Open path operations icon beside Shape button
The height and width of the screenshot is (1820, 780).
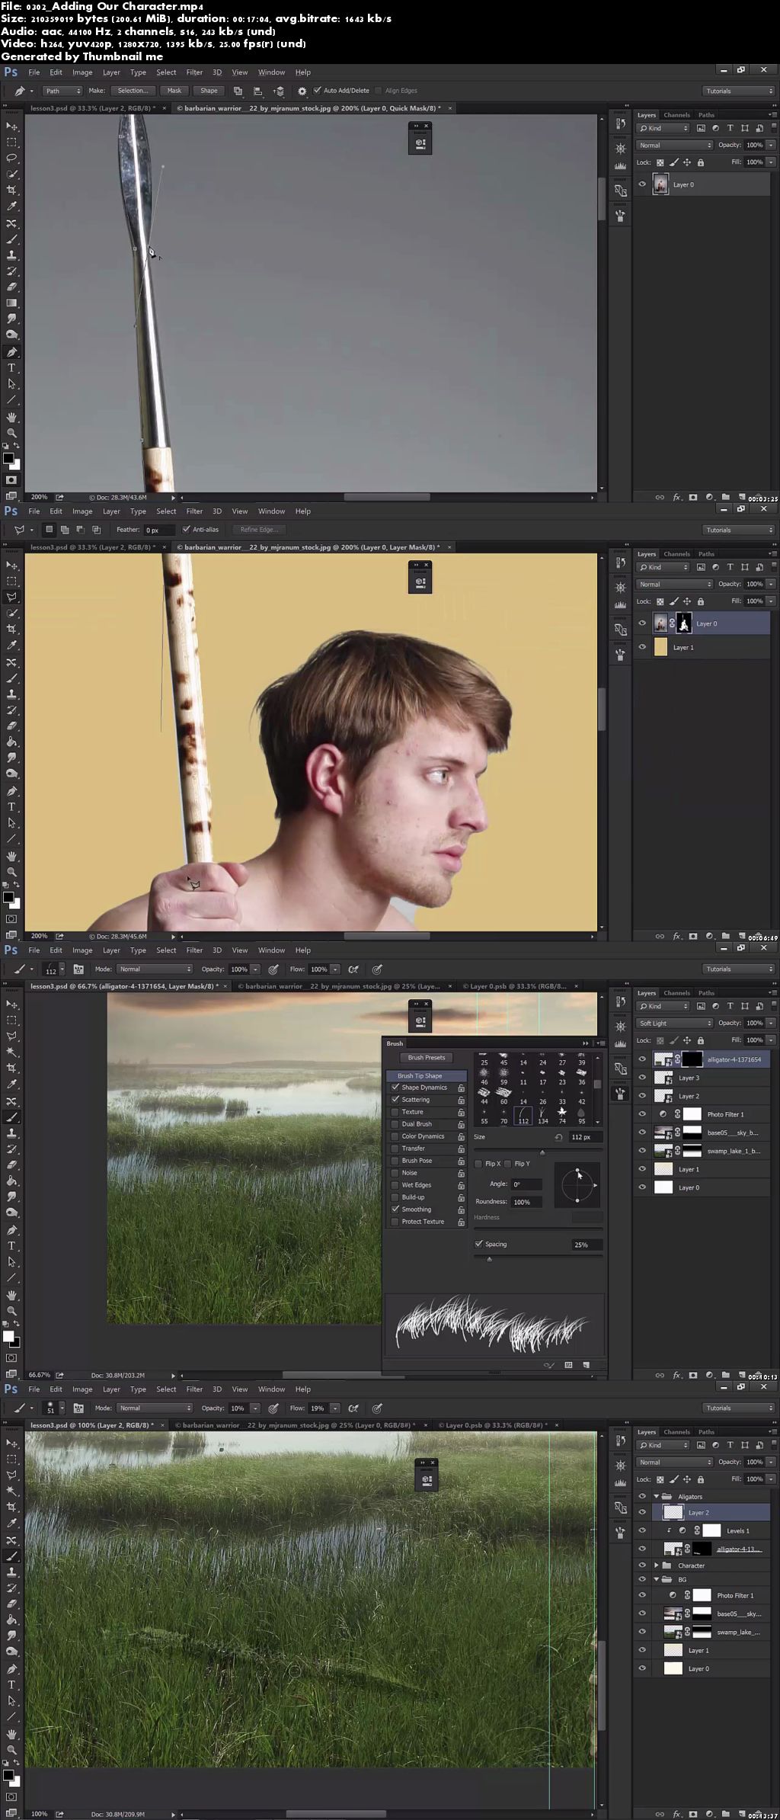pyautogui.click(x=238, y=91)
